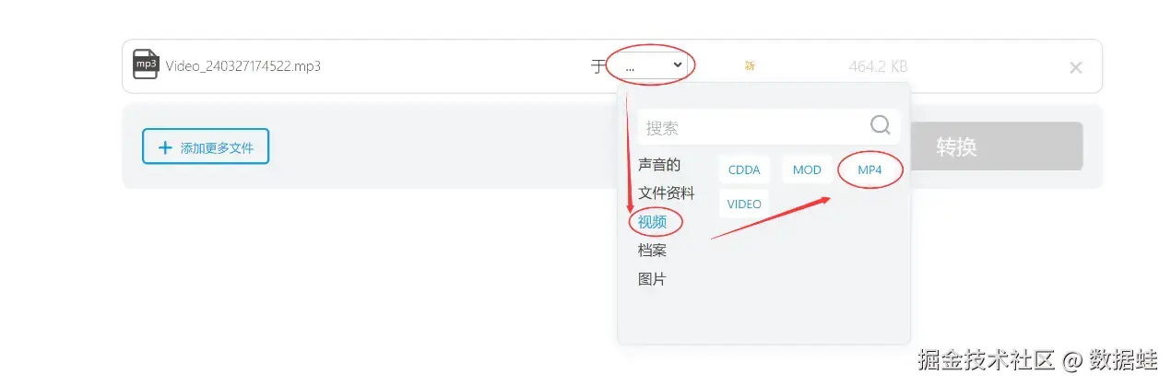Viewport: 1171px width, 386px height.
Task: Click the Video_240327174522.mp3 file name
Action: (243, 66)
